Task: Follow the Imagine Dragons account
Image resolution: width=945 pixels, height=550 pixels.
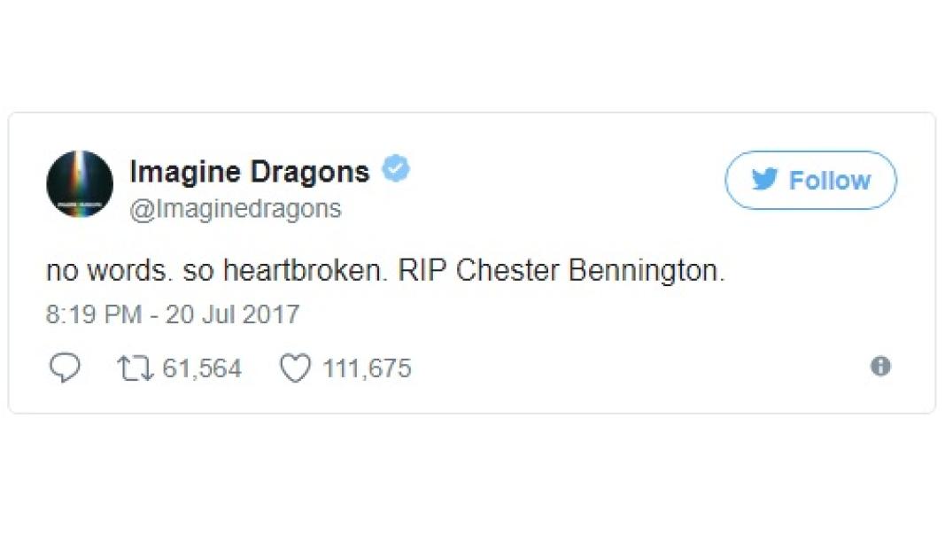Action: (x=810, y=180)
